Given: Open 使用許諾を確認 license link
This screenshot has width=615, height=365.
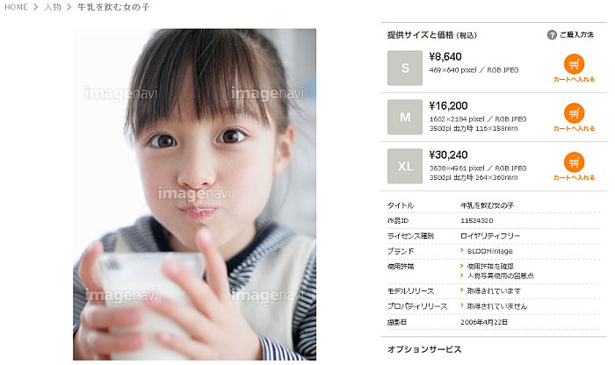Looking at the screenshot, I should click(490, 267).
